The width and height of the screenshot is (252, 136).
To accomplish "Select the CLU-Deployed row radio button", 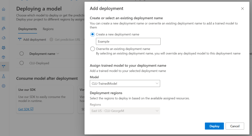I will 22,63.
